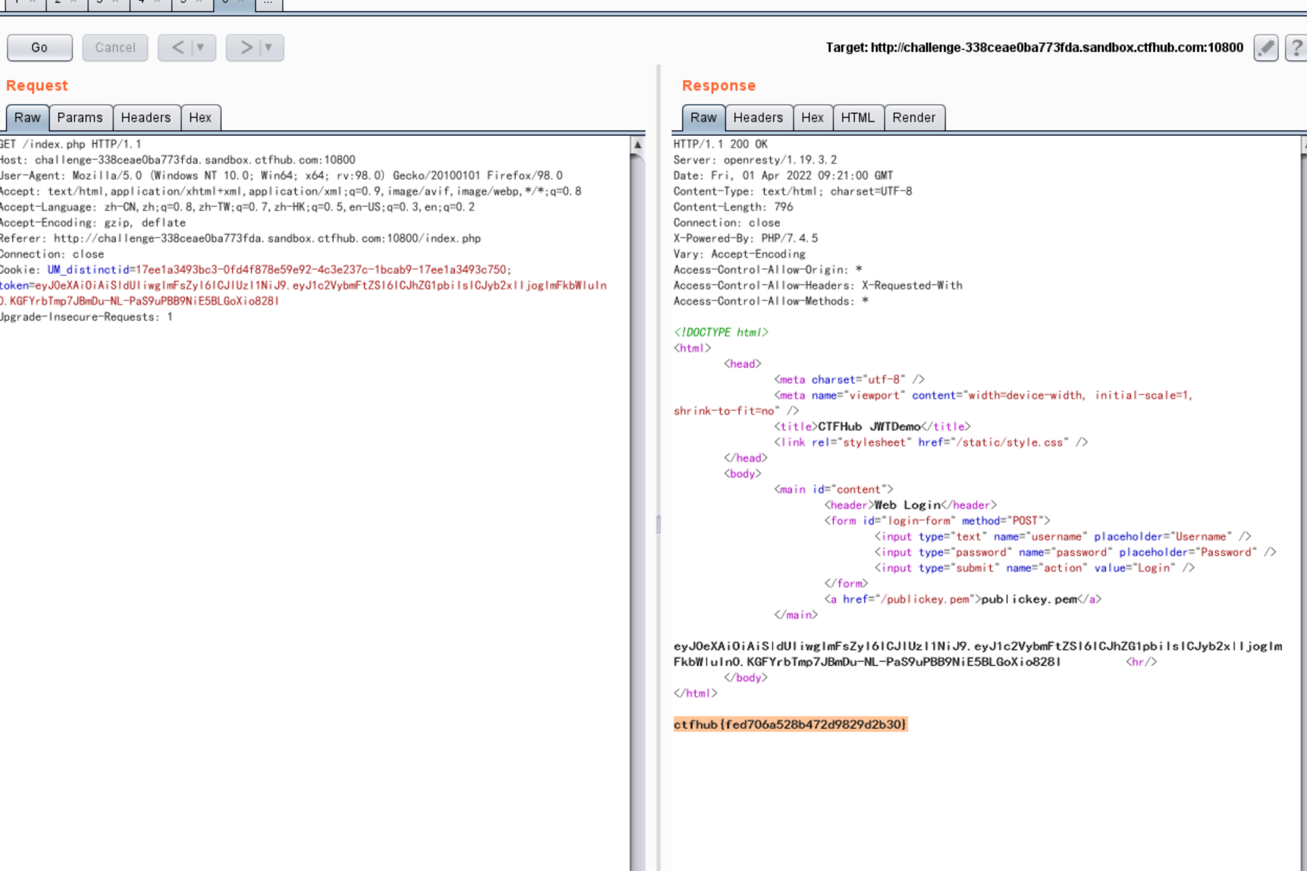
Task: Switch to the Params tab of the request
Action: (x=81, y=117)
